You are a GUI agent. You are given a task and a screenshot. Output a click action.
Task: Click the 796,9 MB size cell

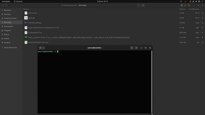click(x=183, y=42)
